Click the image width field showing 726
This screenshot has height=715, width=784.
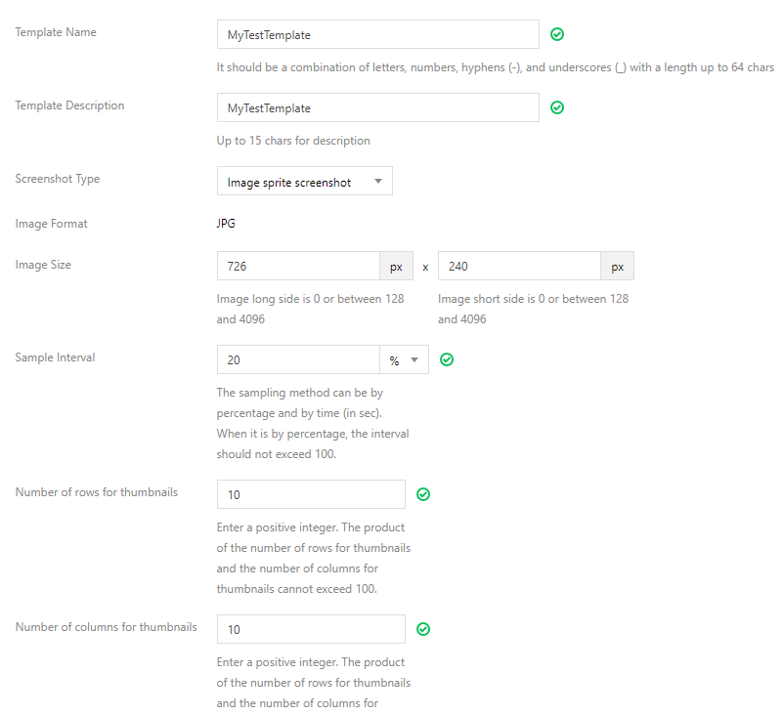[x=298, y=266]
